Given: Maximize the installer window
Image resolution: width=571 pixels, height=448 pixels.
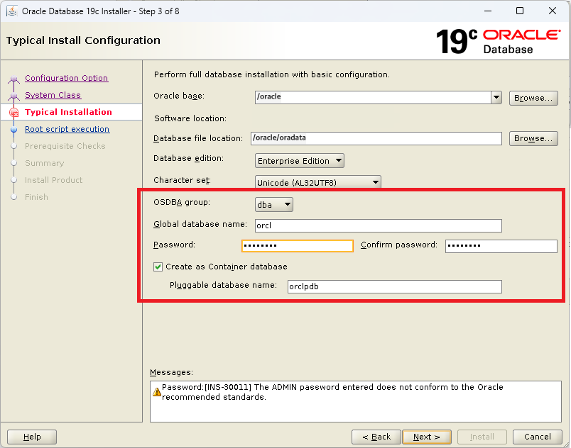Looking at the screenshot, I should 520,11.
